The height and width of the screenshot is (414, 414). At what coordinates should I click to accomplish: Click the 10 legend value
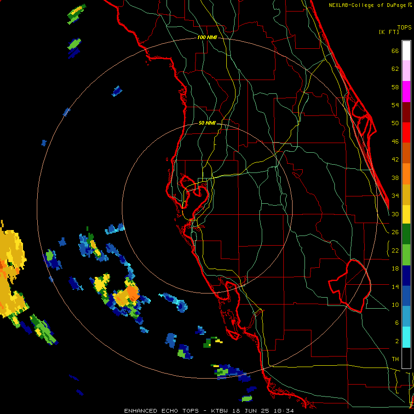tap(395, 305)
